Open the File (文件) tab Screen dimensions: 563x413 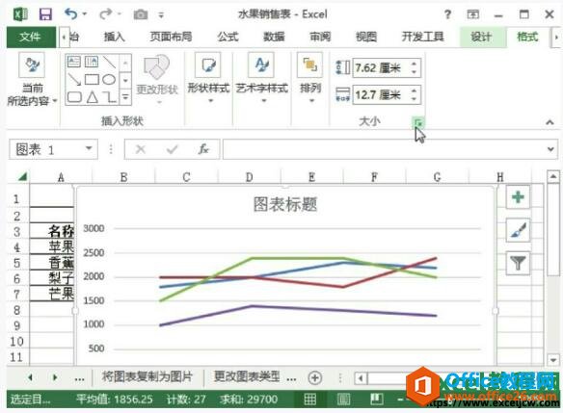pos(31,37)
